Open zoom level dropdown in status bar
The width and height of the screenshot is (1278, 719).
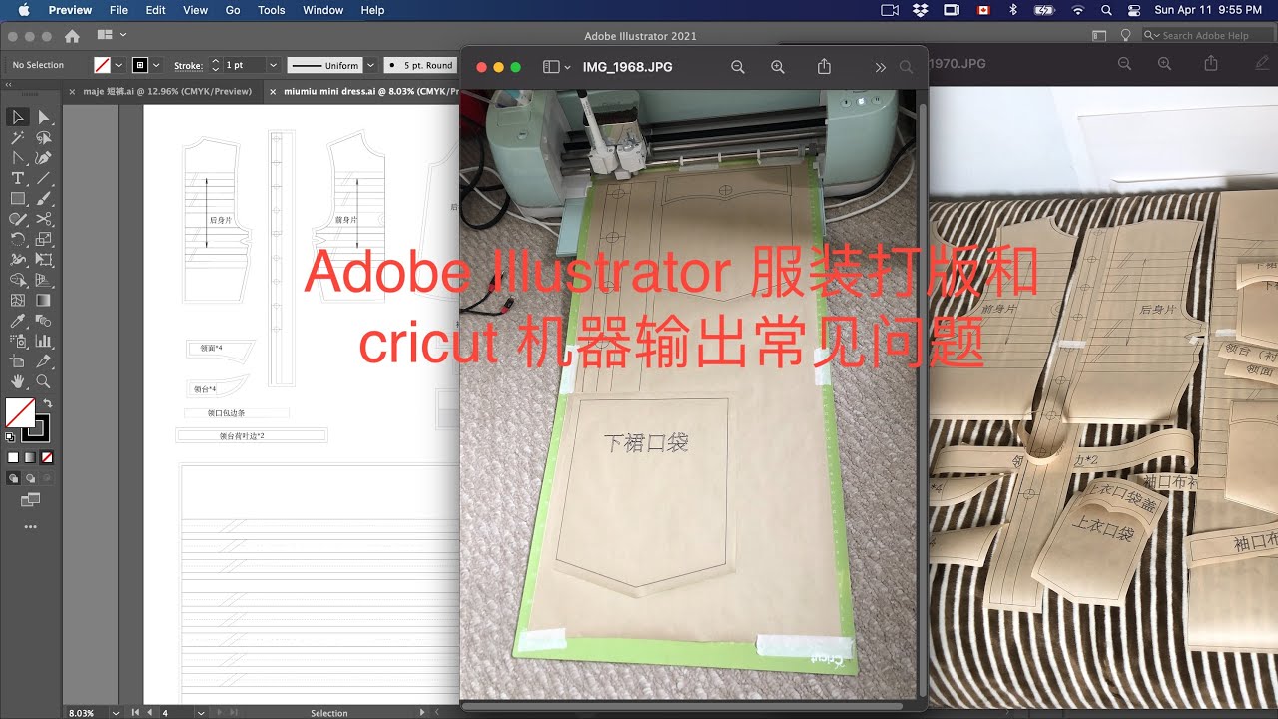pyautogui.click(x=117, y=713)
